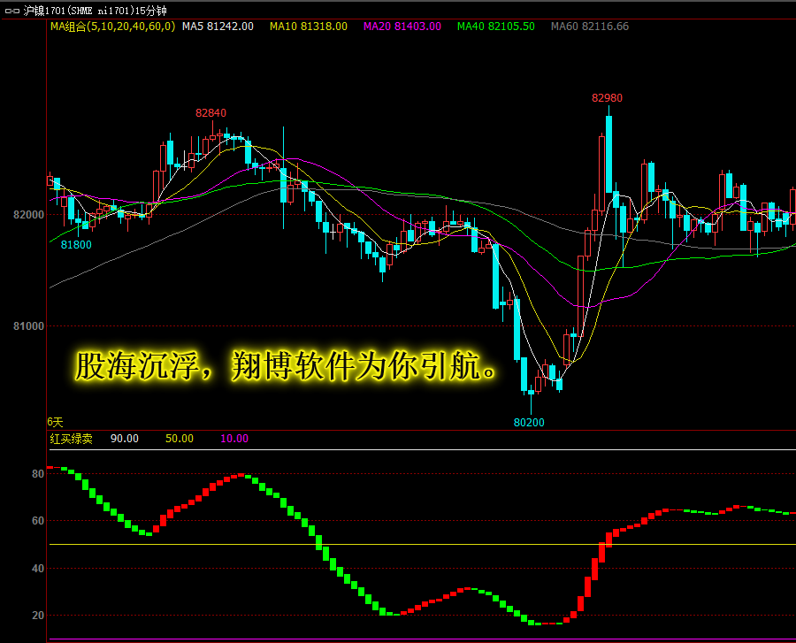
Task: Click the link icon beside the chart title
Action: click(12, 11)
